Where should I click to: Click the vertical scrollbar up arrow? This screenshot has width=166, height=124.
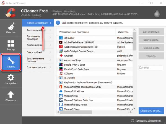[x=134, y=30]
